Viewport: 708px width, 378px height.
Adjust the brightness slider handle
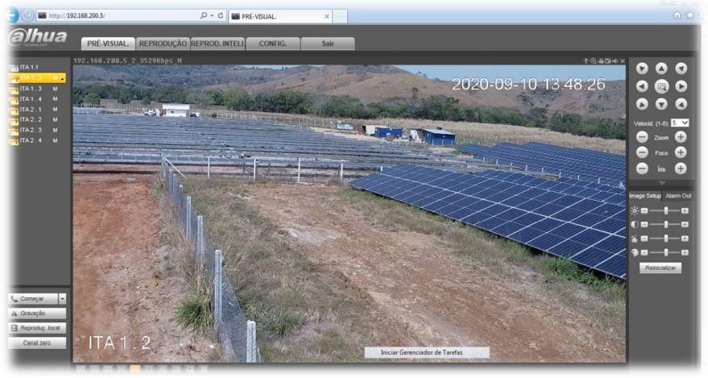[666, 210]
